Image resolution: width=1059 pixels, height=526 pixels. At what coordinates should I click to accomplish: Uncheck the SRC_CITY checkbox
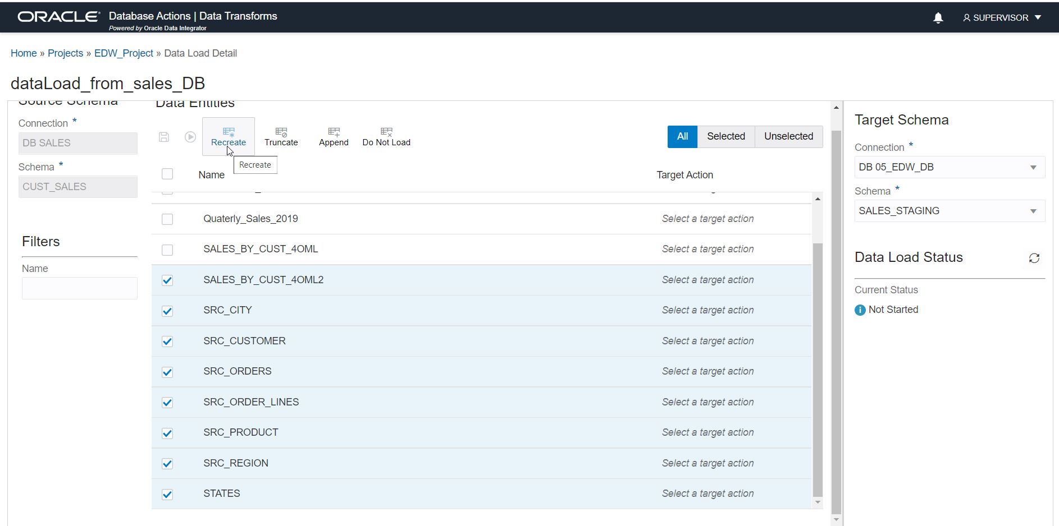[167, 311]
